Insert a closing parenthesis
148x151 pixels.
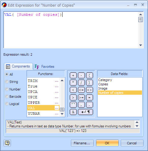point(89,83)
